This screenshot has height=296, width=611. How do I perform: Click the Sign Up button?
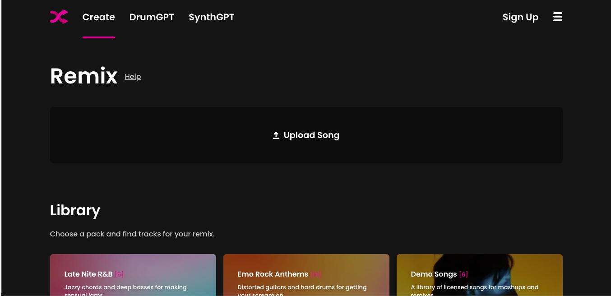[520, 17]
